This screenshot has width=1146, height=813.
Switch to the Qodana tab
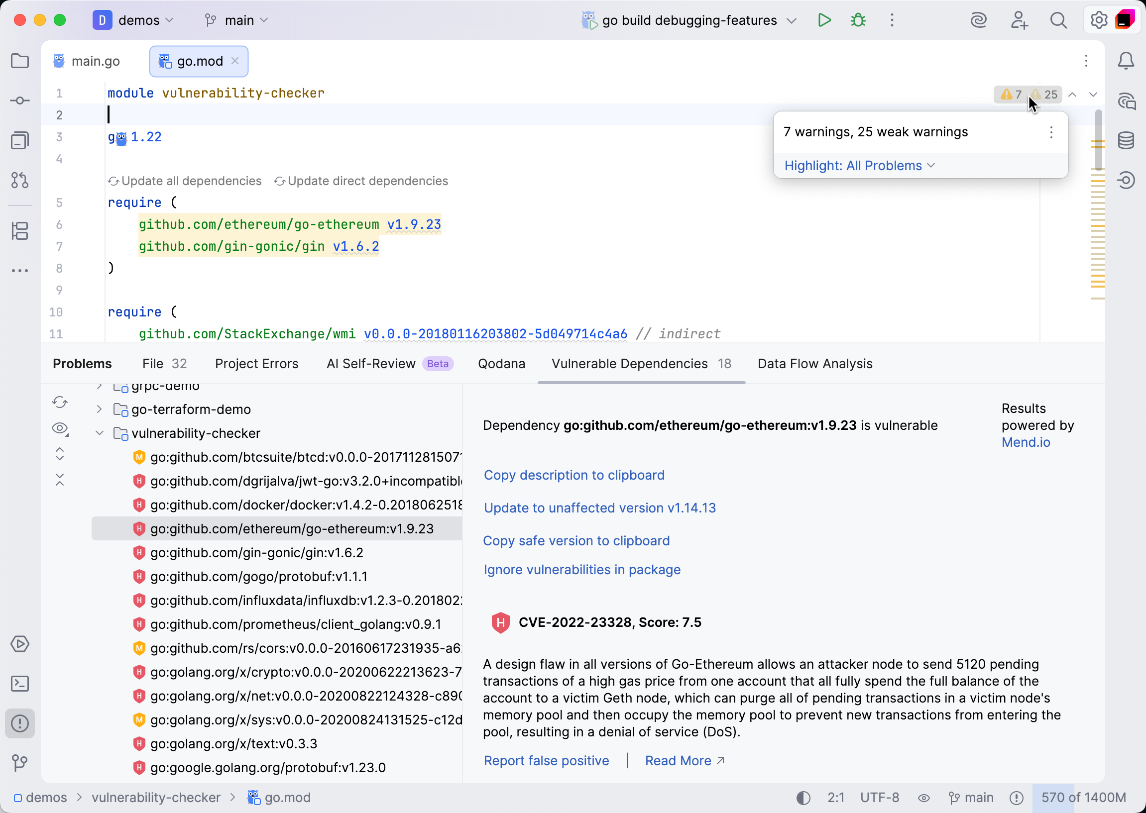point(501,364)
